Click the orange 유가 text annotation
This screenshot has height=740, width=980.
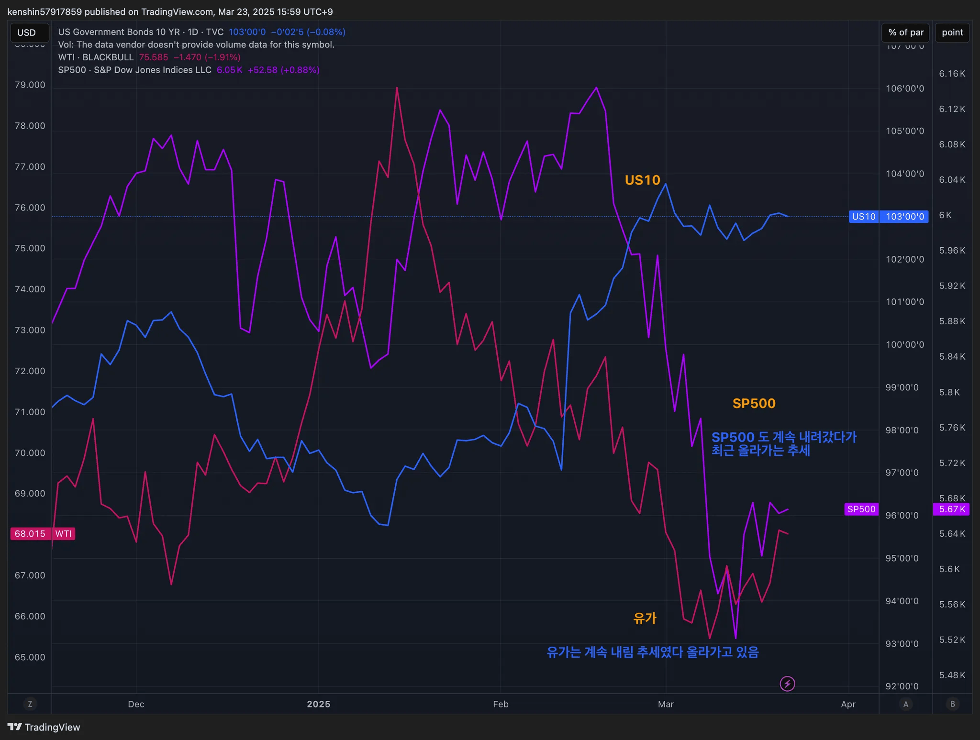pyautogui.click(x=645, y=619)
